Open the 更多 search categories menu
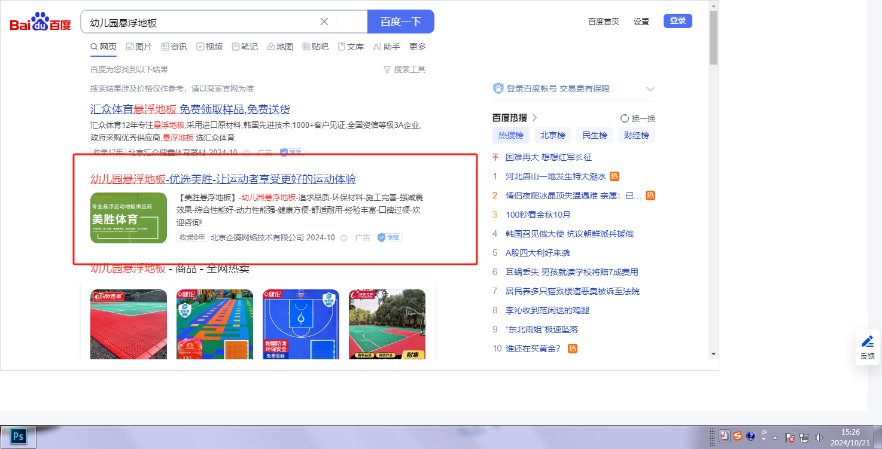The image size is (882, 449). 418,47
